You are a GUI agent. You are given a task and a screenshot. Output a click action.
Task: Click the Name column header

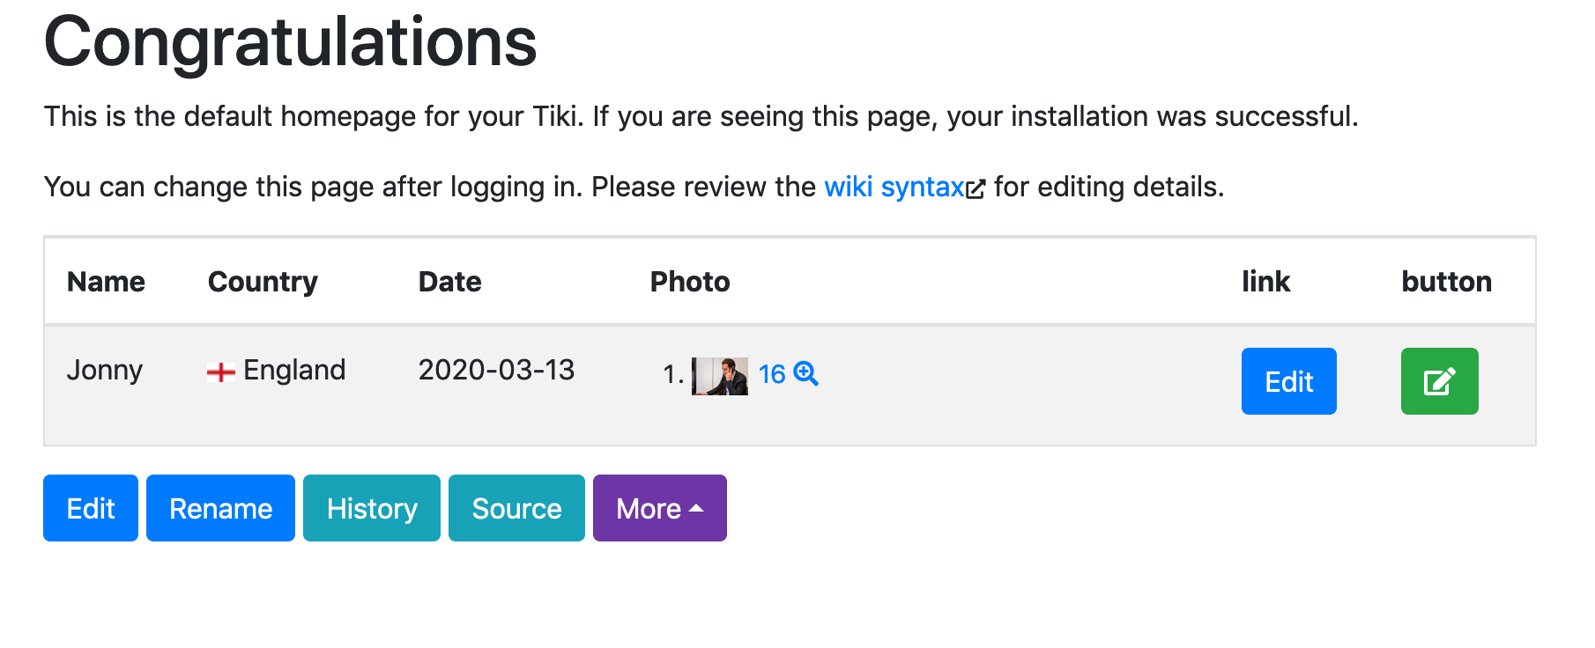click(x=106, y=282)
